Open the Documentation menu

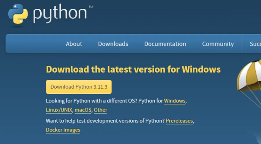(x=165, y=44)
